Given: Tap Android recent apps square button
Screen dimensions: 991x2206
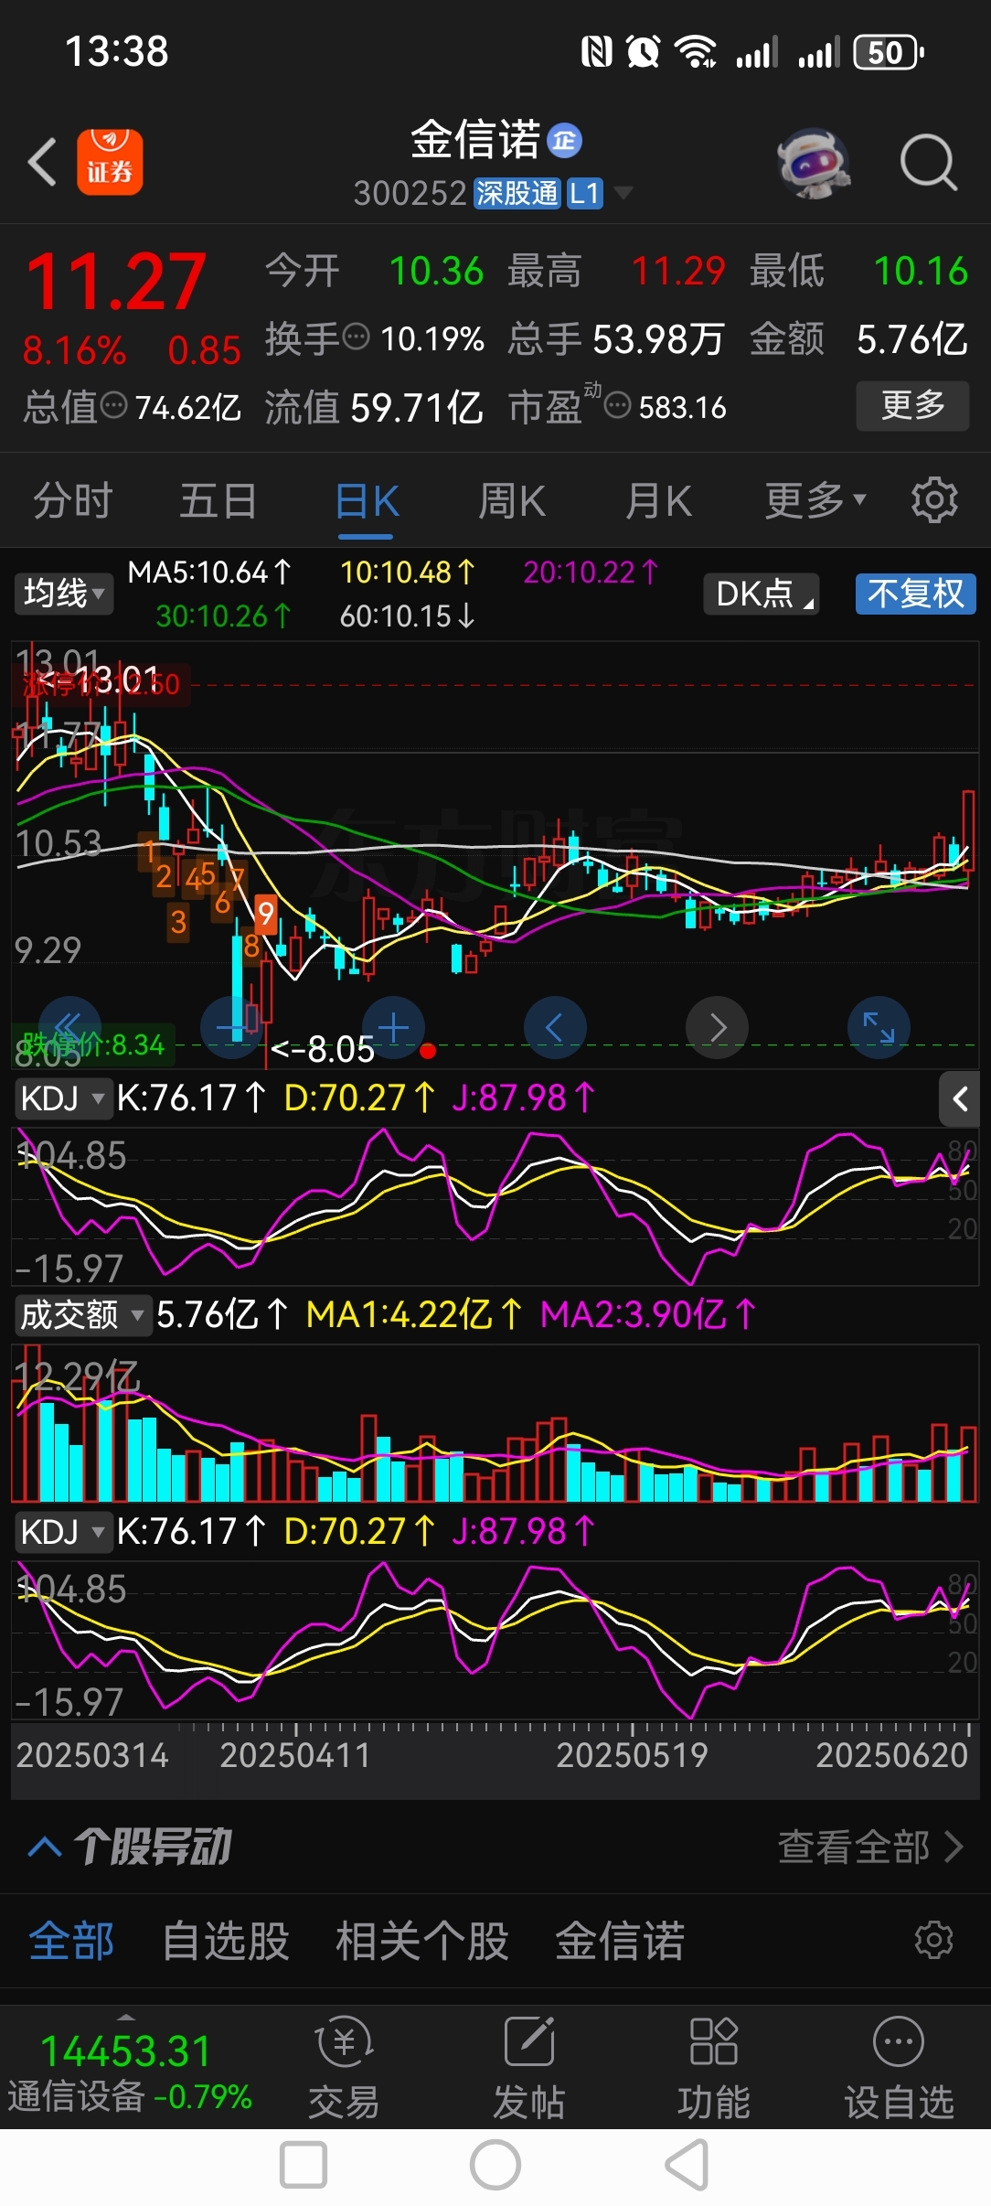Looking at the screenshot, I should point(304,2166).
